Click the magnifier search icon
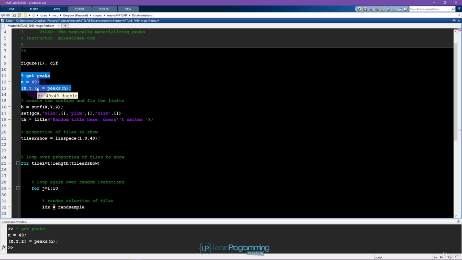This screenshot has width=462, height=260. point(453,9)
